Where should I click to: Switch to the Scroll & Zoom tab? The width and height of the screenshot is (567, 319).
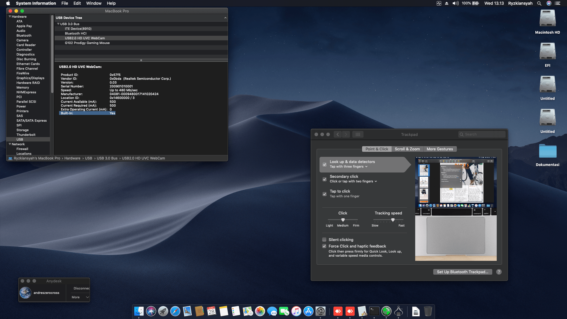408,149
